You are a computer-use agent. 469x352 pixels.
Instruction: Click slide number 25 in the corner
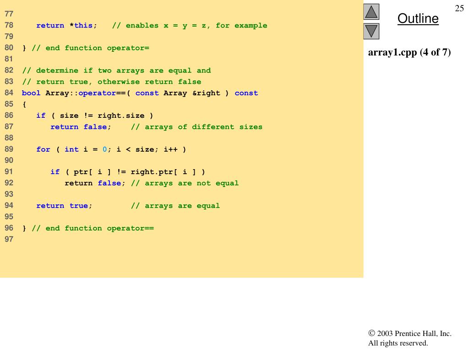(x=459, y=8)
